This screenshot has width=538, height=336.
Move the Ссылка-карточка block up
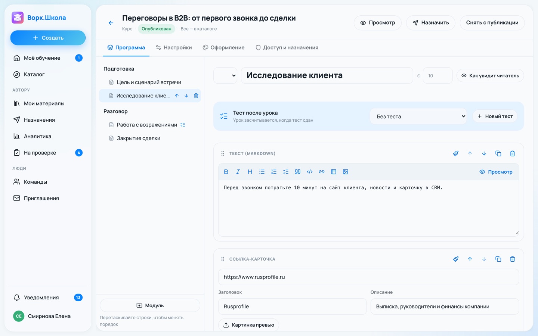coord(470,259)
